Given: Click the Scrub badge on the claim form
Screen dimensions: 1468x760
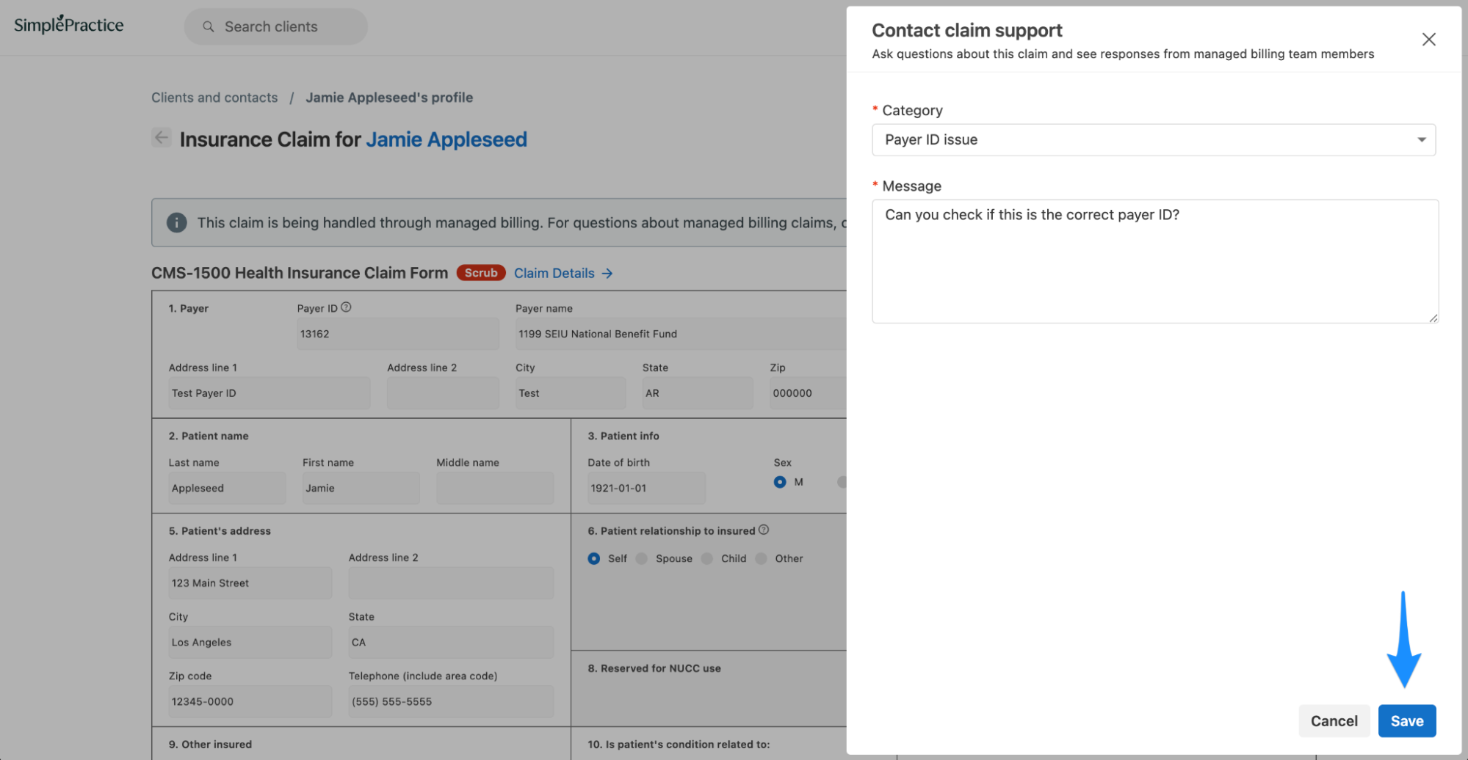Looking at the screenshot, I should [480, 272].
